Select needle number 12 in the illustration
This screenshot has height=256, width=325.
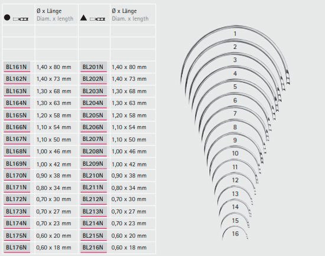[235, 180]
